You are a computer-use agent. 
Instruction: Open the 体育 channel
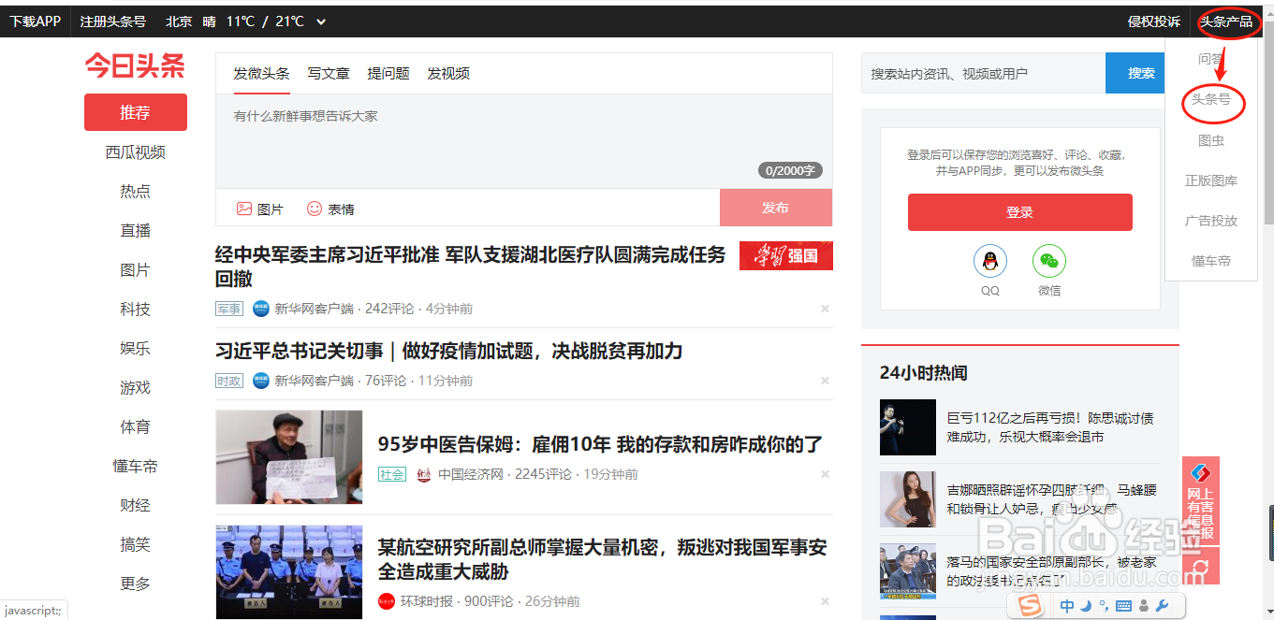136,426
